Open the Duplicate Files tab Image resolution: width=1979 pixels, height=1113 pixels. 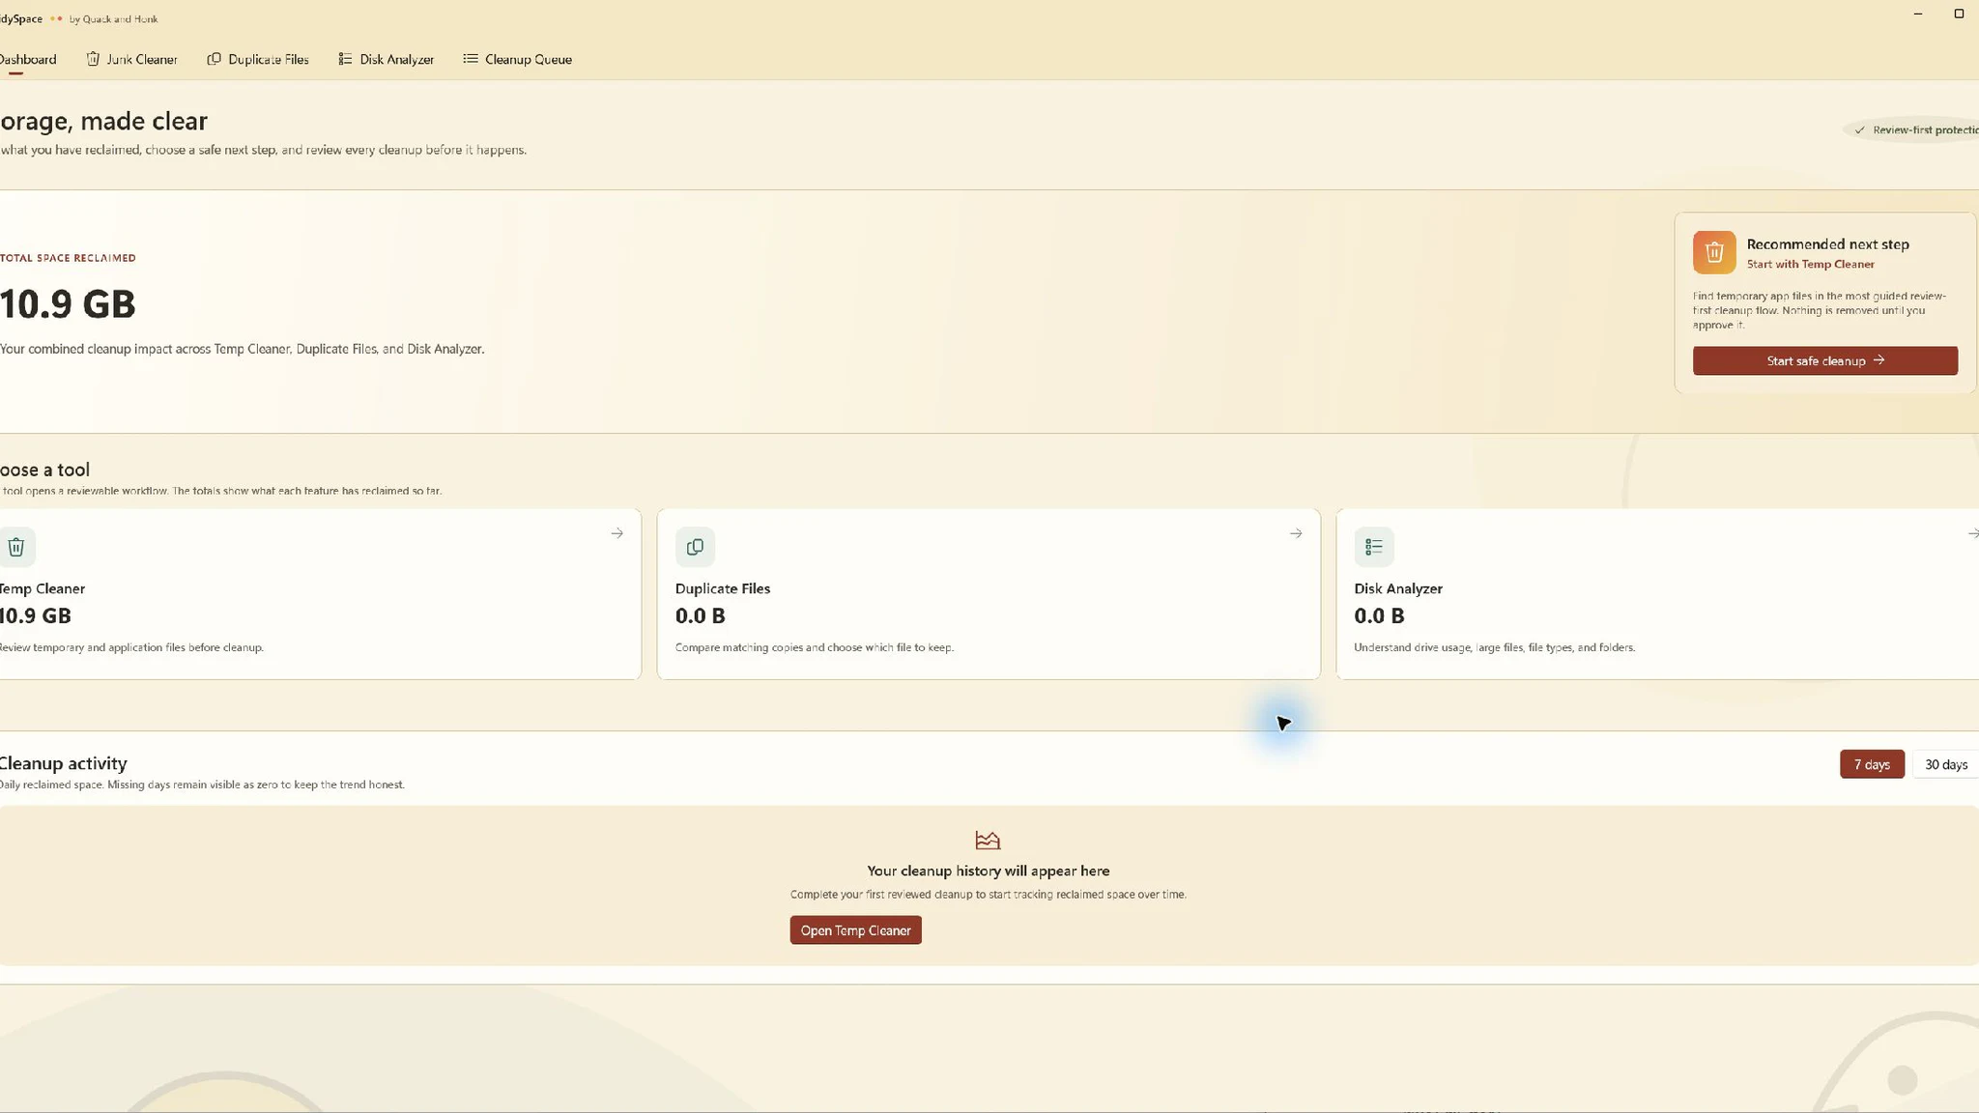258,59
